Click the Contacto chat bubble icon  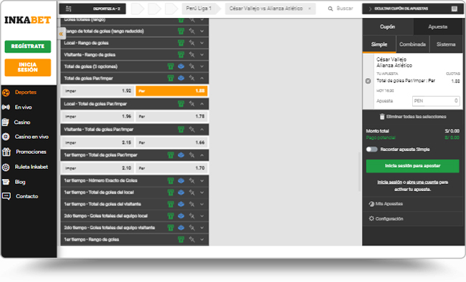point(6,196)
